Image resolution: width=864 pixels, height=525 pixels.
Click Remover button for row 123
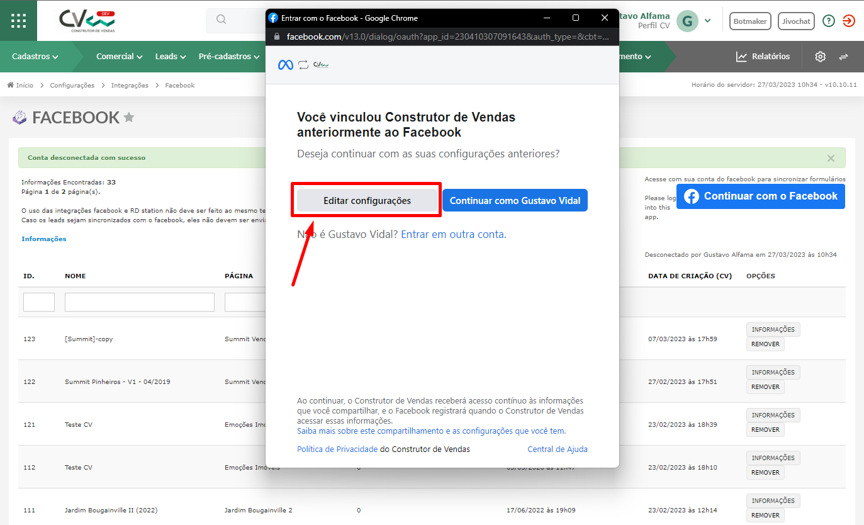[x=765, y=344]
